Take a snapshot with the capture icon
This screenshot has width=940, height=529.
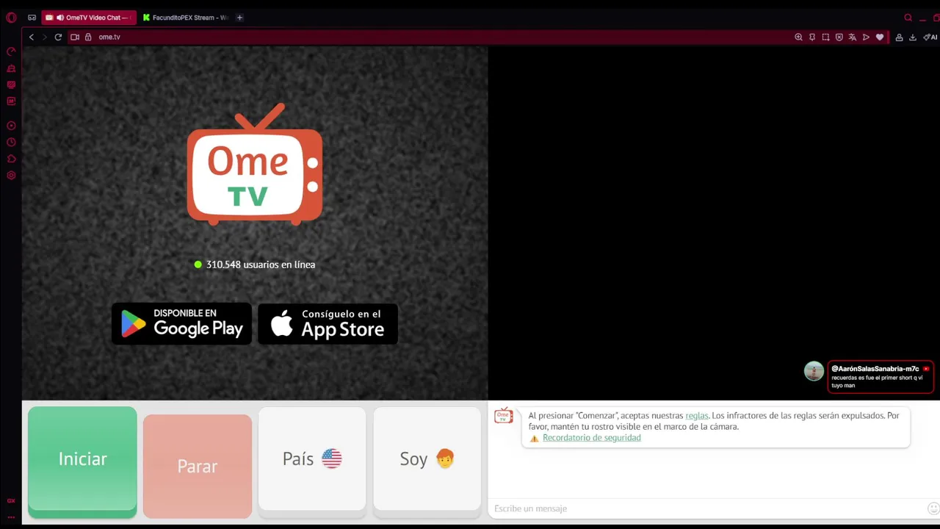pyautogui.click(x=825, y=37)
